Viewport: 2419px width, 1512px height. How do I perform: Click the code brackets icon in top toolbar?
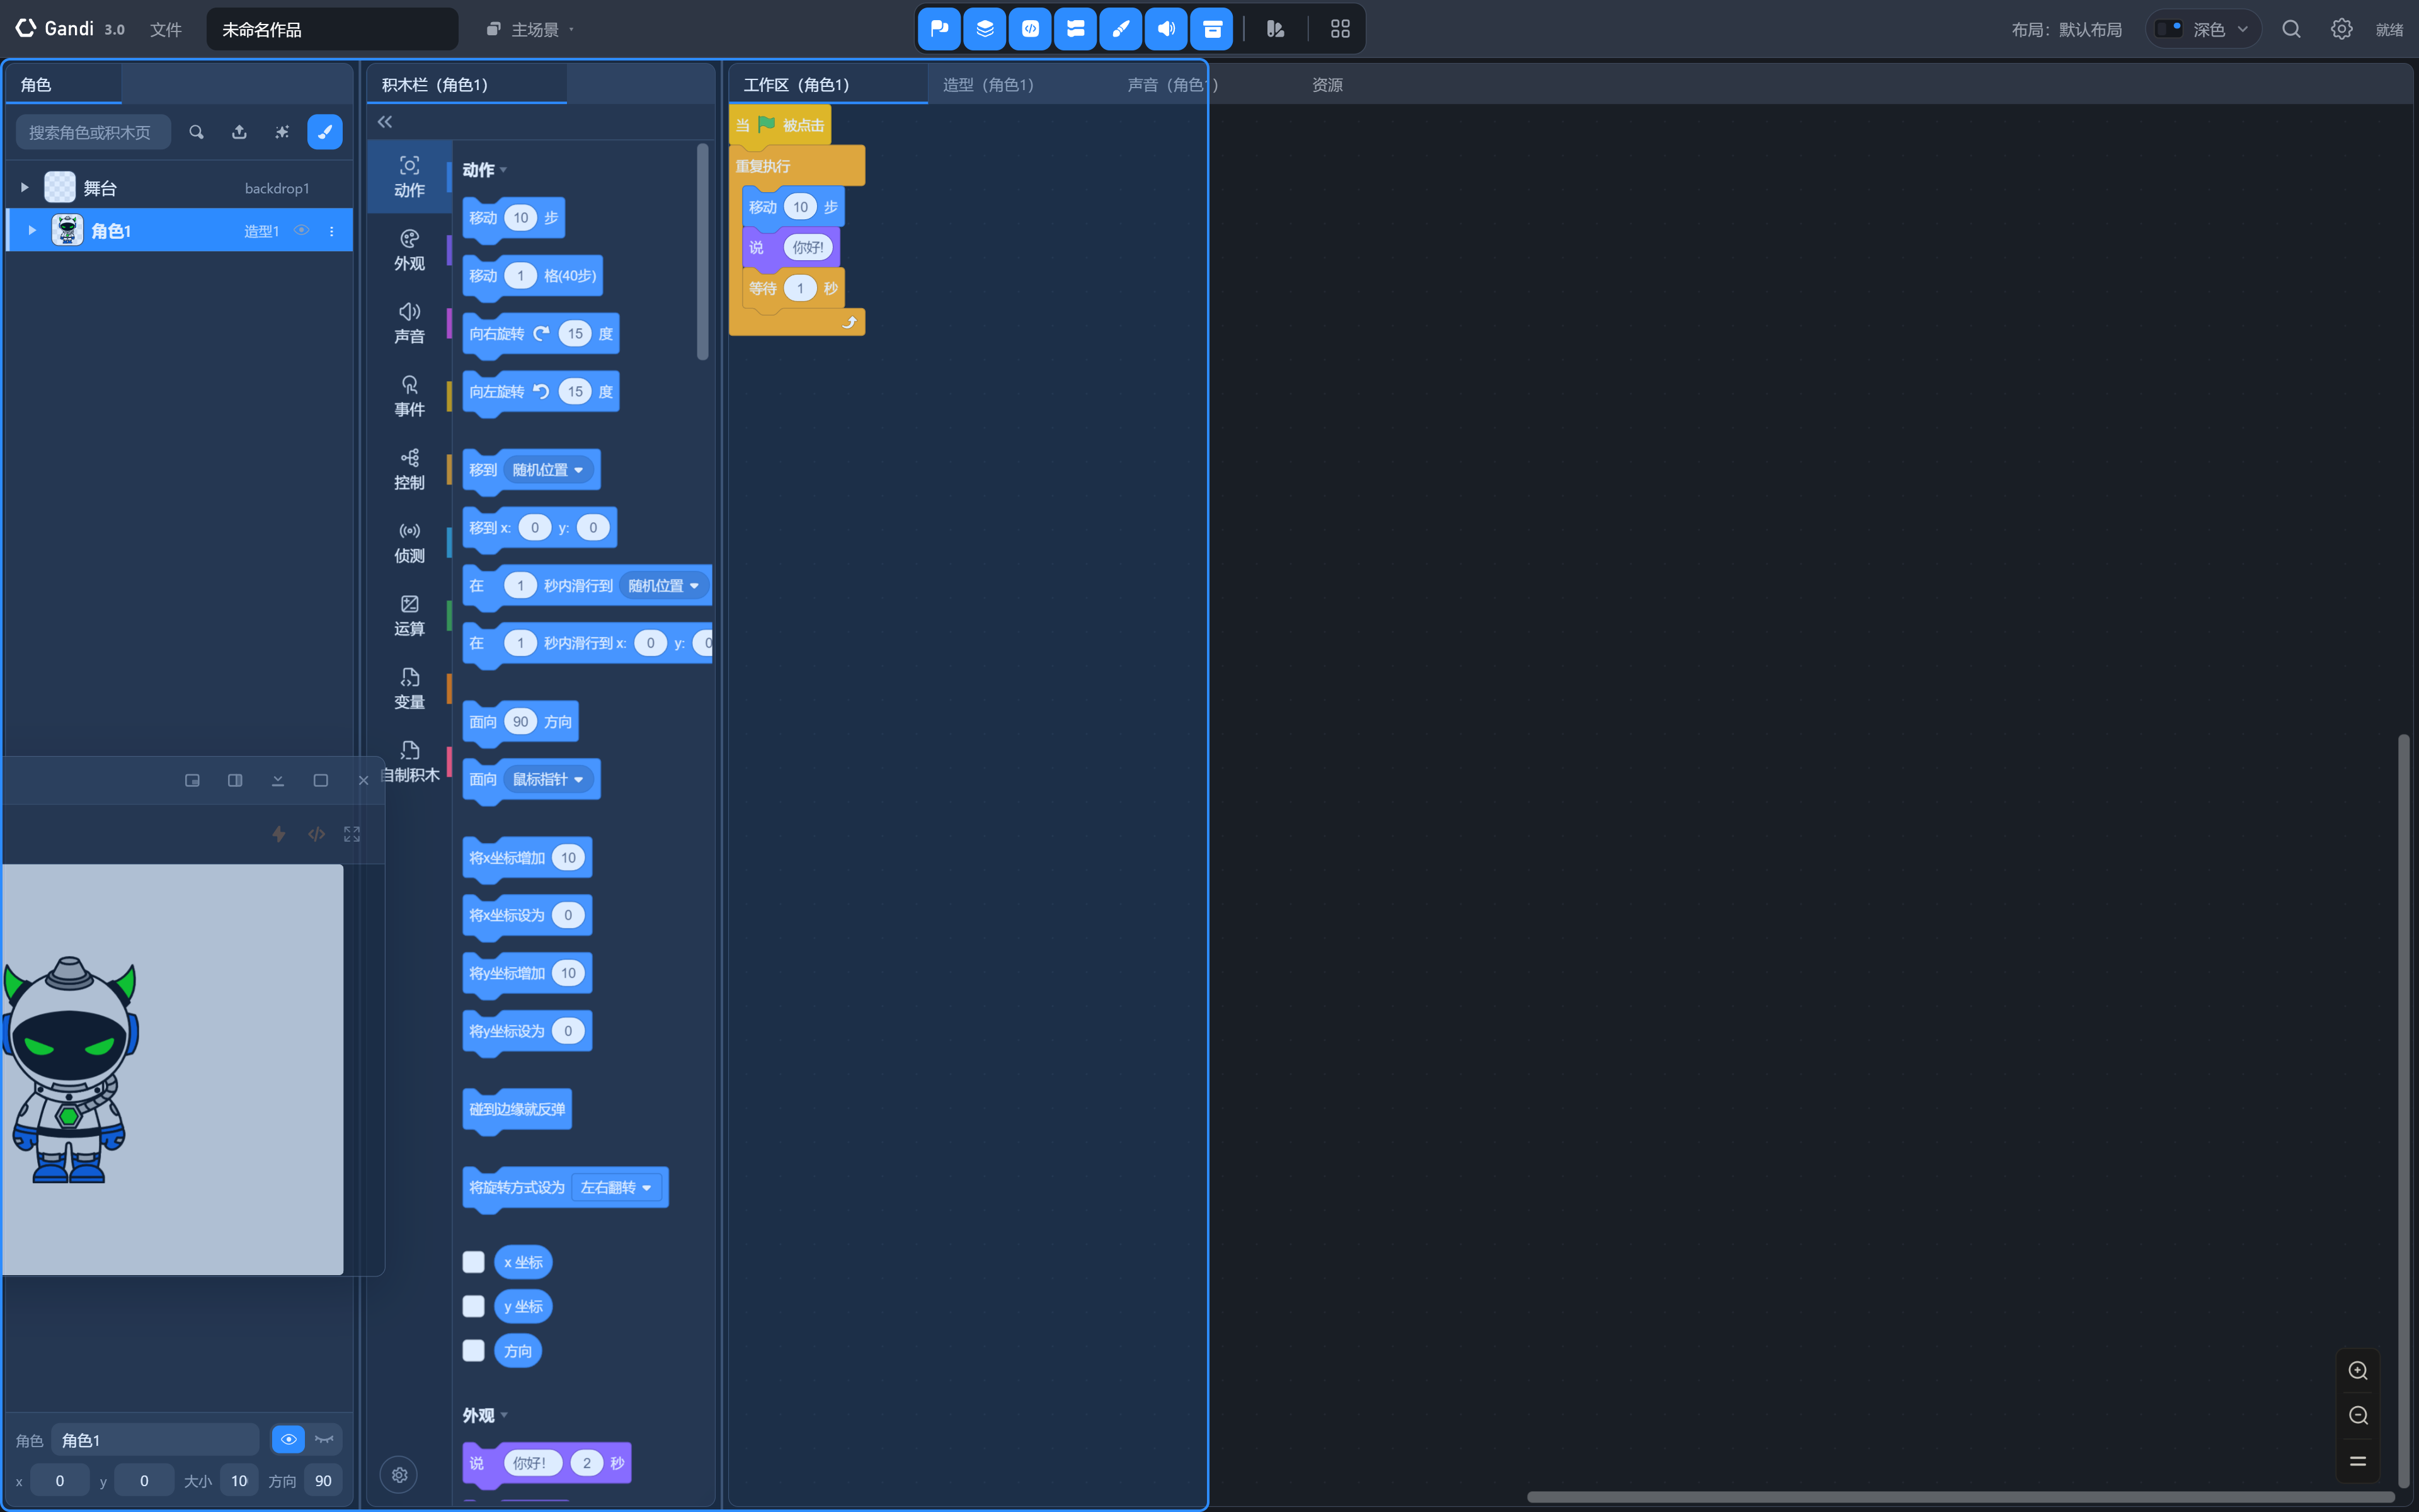coord(1031,29)
